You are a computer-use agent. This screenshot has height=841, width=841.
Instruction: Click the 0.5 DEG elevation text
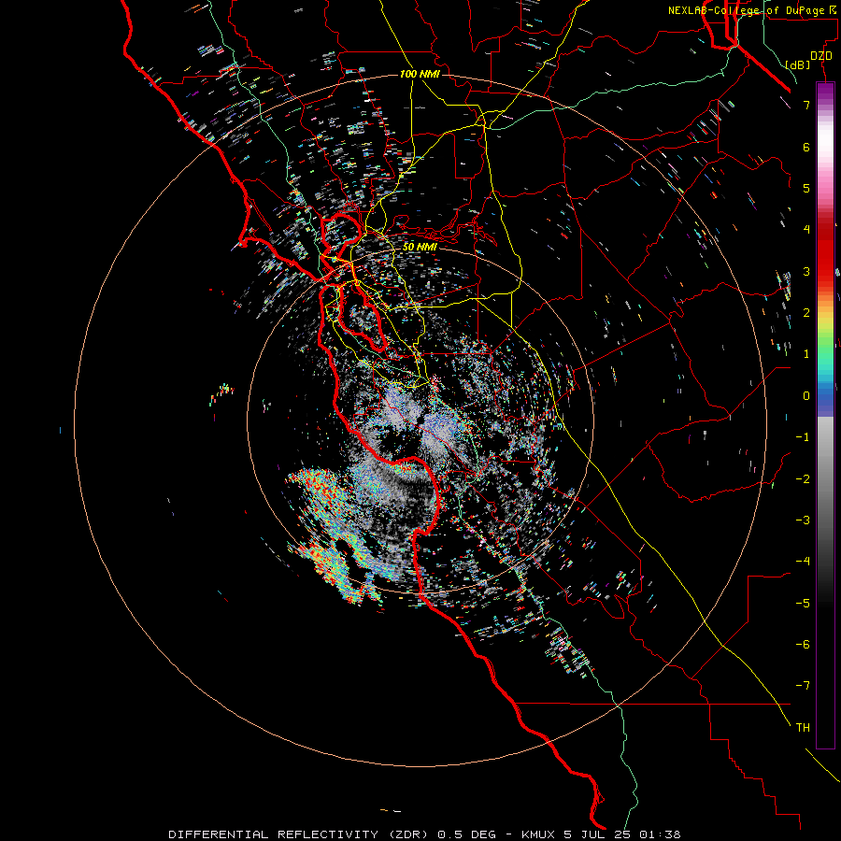click(x=468, y=834)
